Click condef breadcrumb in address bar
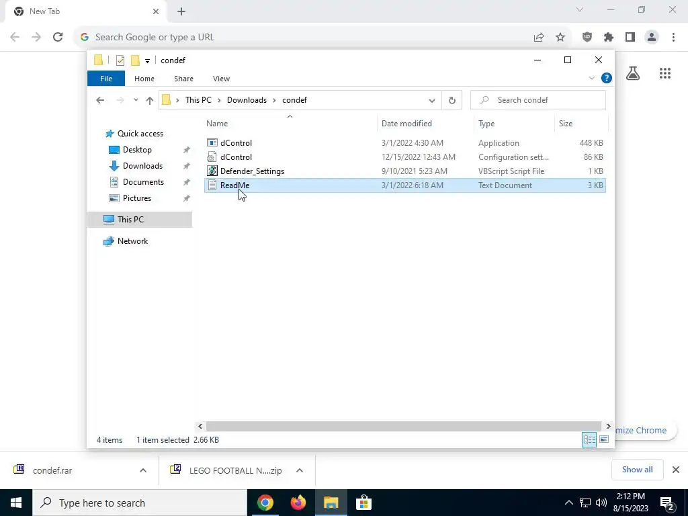Image resolution: width=688 pixels, height=516 pixels. coord(294,100)
